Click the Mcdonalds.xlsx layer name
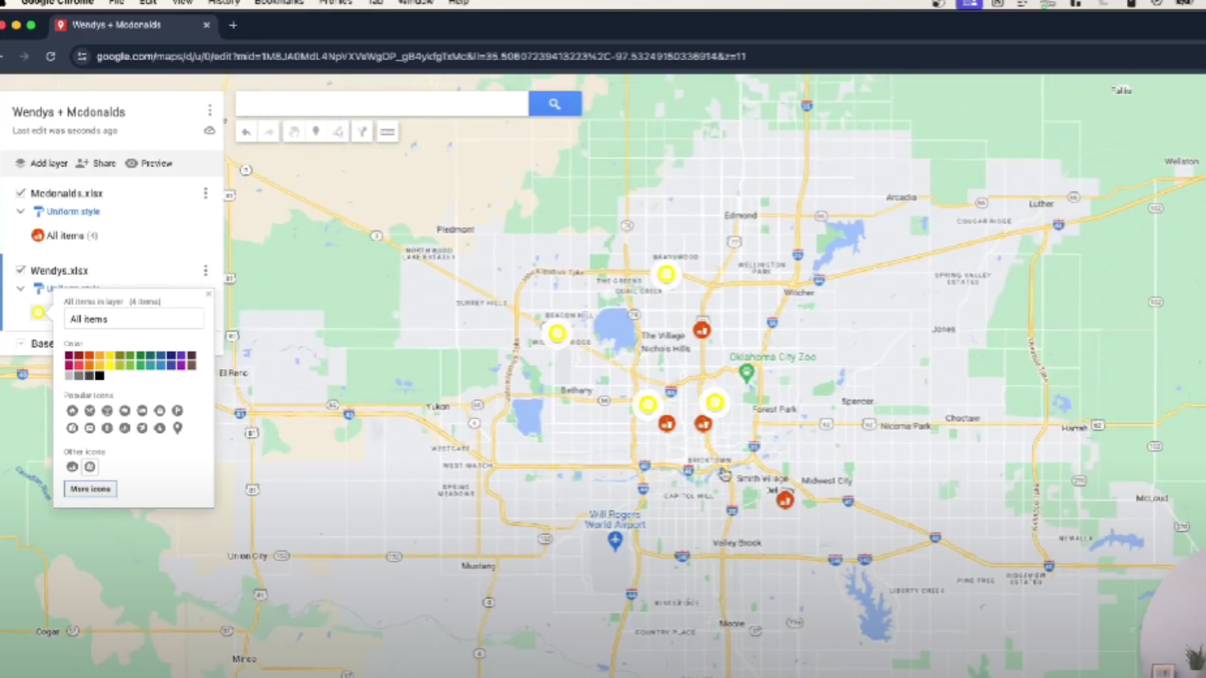This screenshot has height=678, width=1206. (66, 194)
